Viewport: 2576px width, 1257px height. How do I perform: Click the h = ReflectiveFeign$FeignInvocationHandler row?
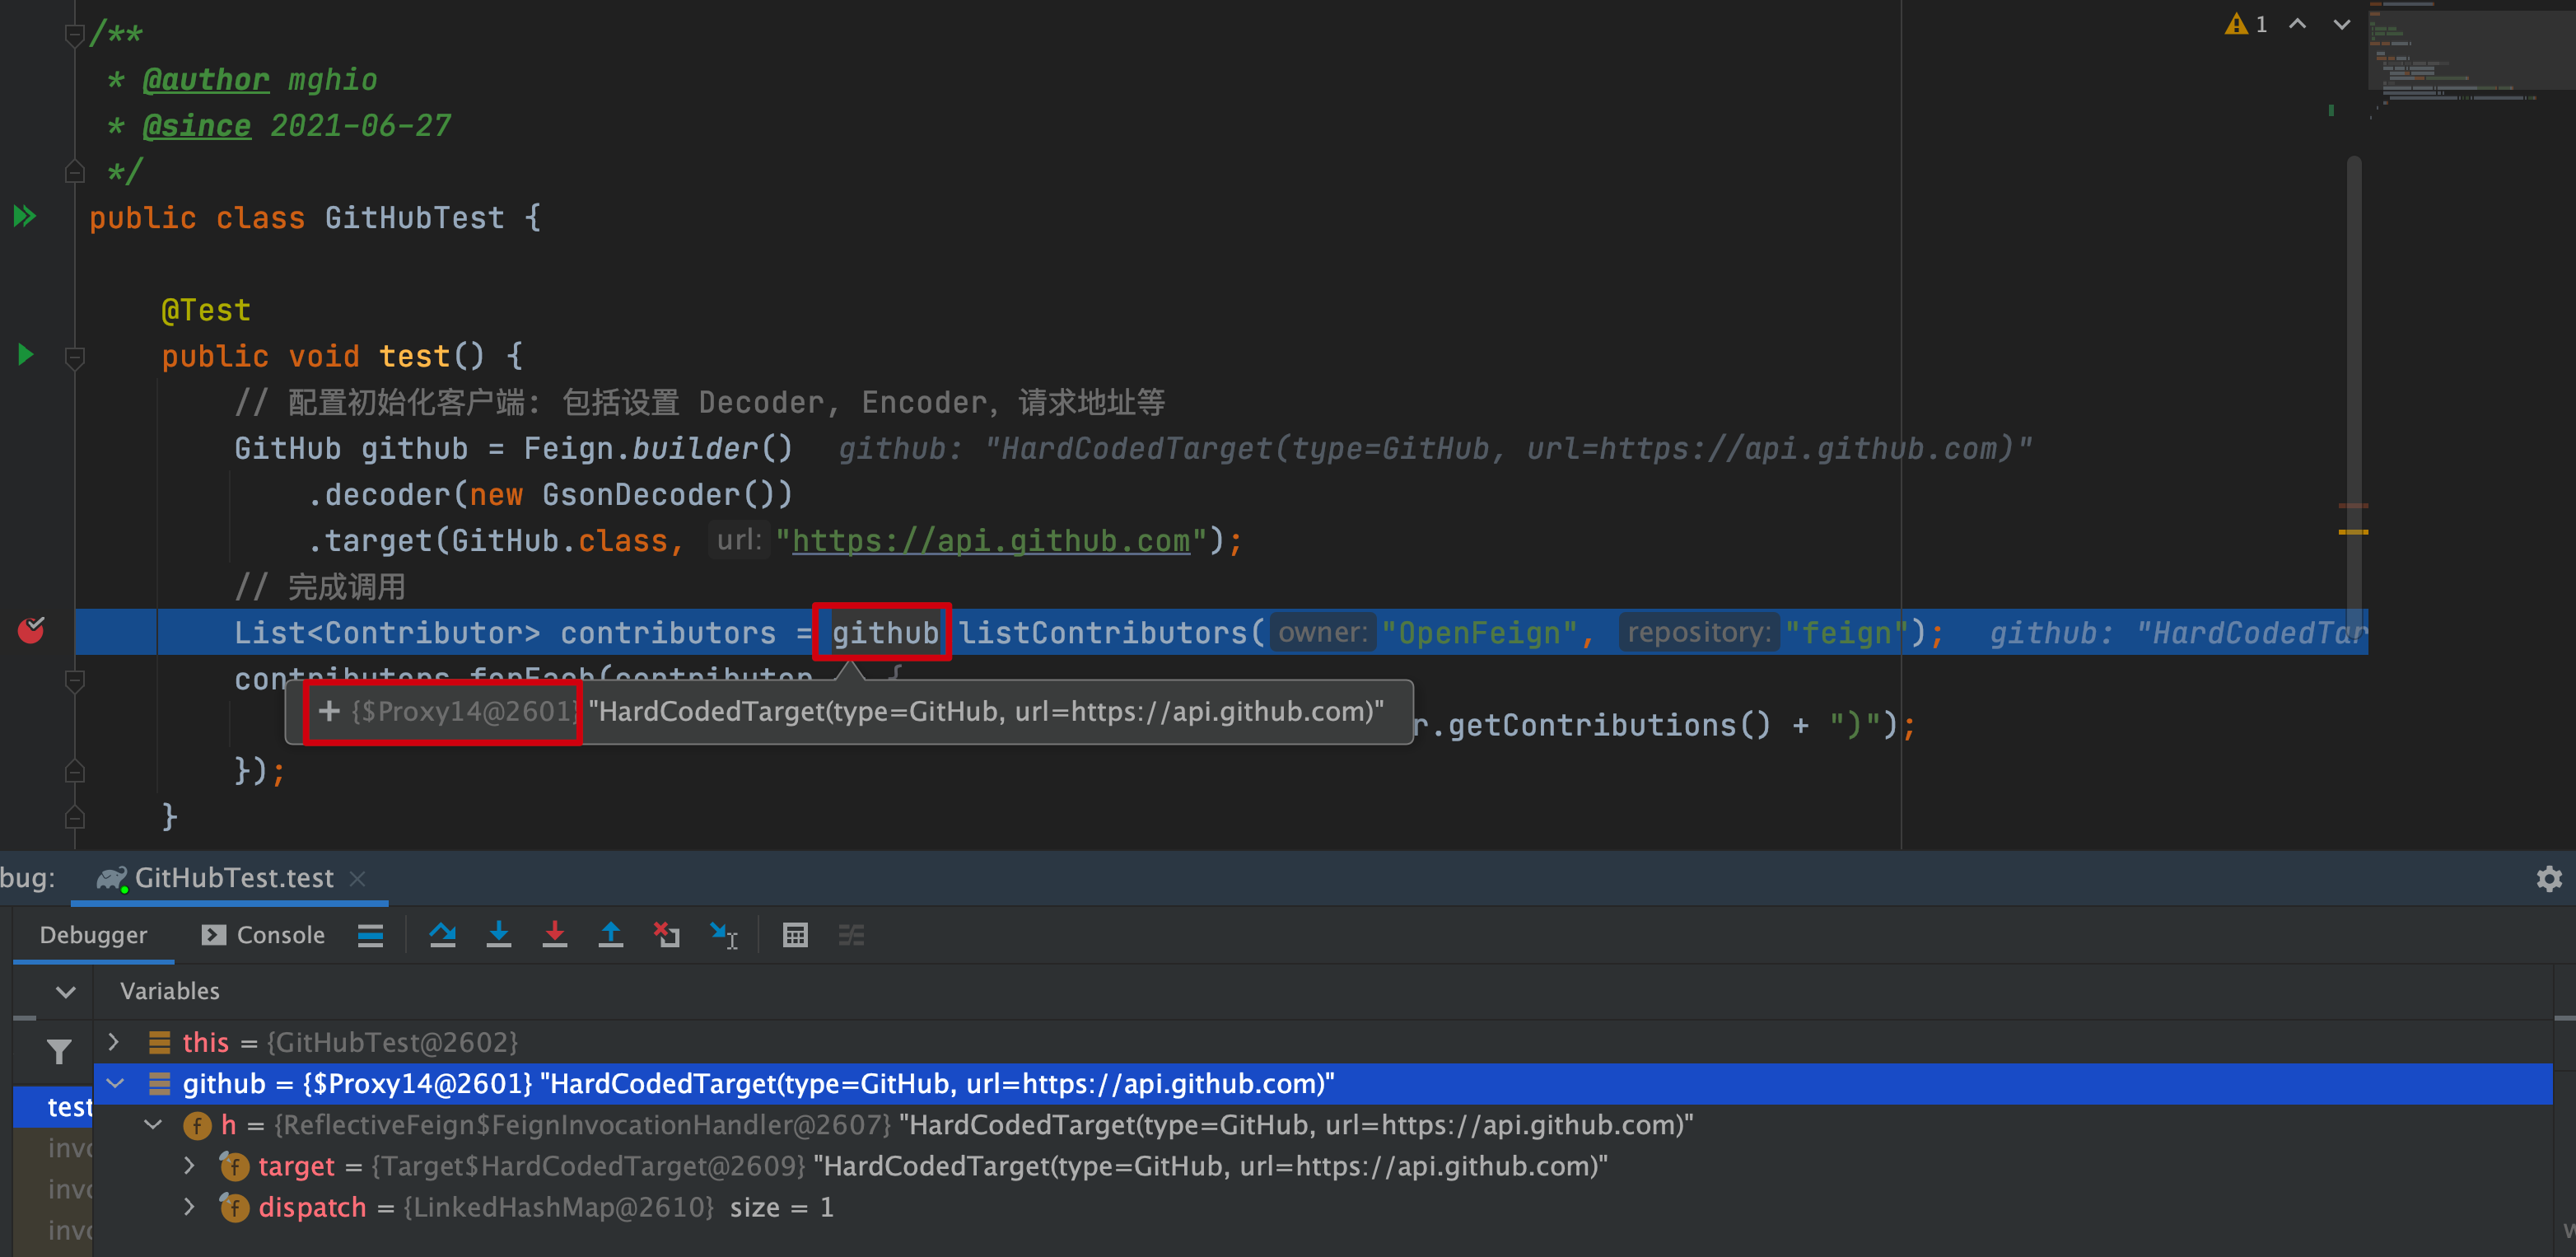coord(1322,1124)
